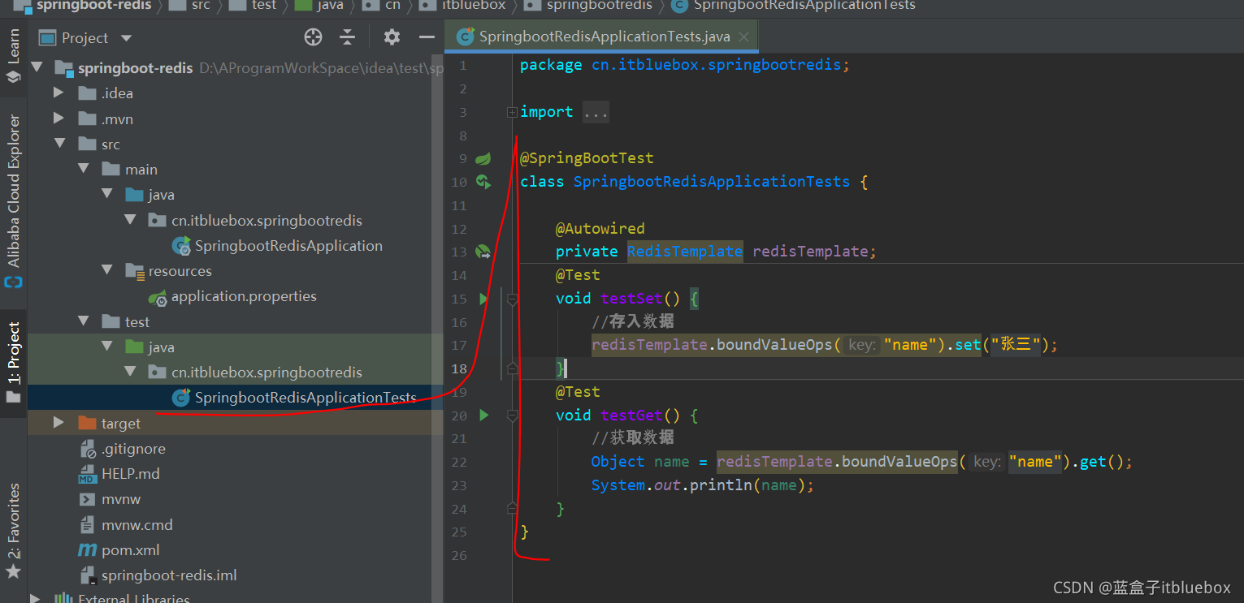Screen dimensions: 1244x603
Task: Expand the .mvn folder
Action: point(59,118)
